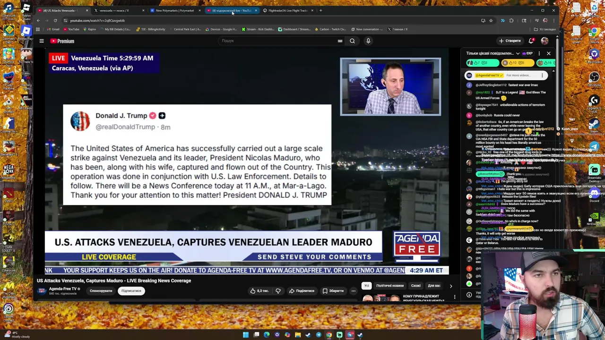Open more actions ellipsis under video
Viewport: 605px width, 340px height.
click(353, 291)
